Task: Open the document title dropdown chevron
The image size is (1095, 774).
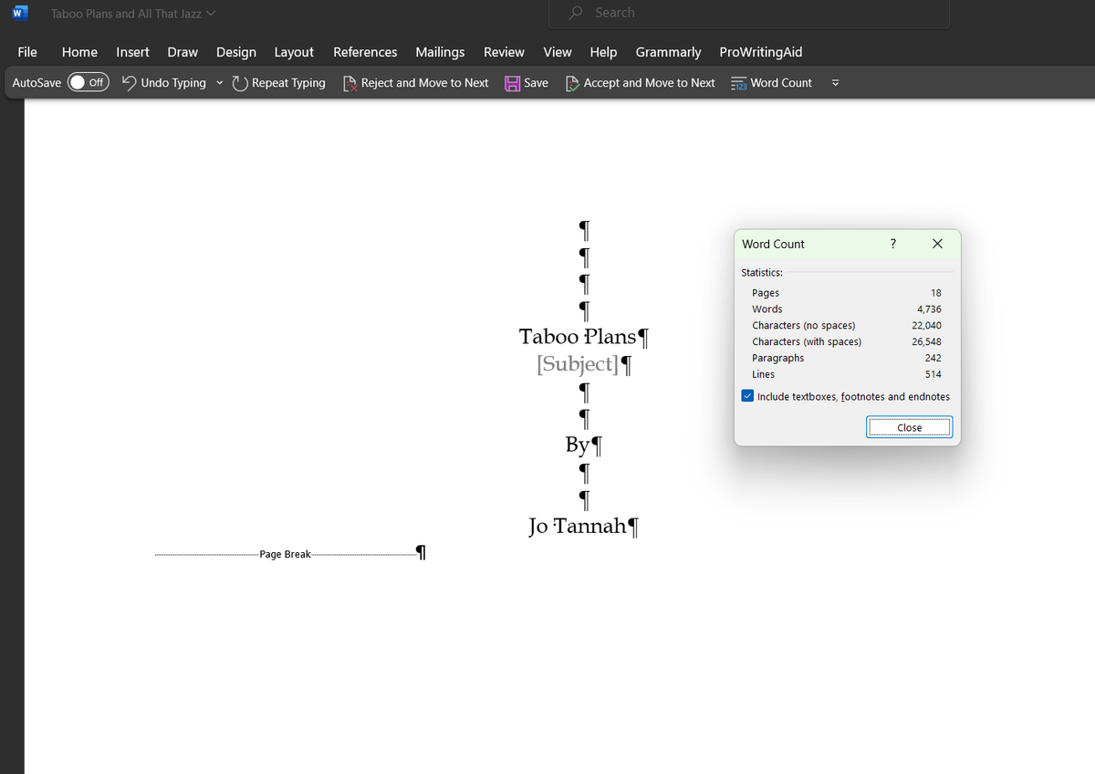Action: tap(212, 14)
